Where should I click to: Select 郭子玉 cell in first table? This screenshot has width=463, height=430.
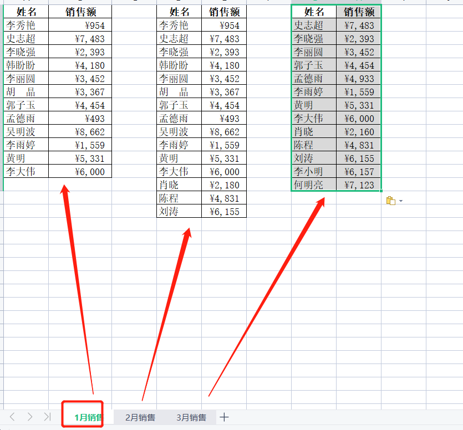(26, 105)
